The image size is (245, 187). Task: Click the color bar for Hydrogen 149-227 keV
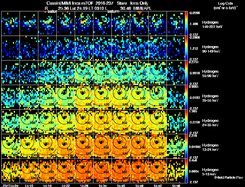click(x=186, y=23)
